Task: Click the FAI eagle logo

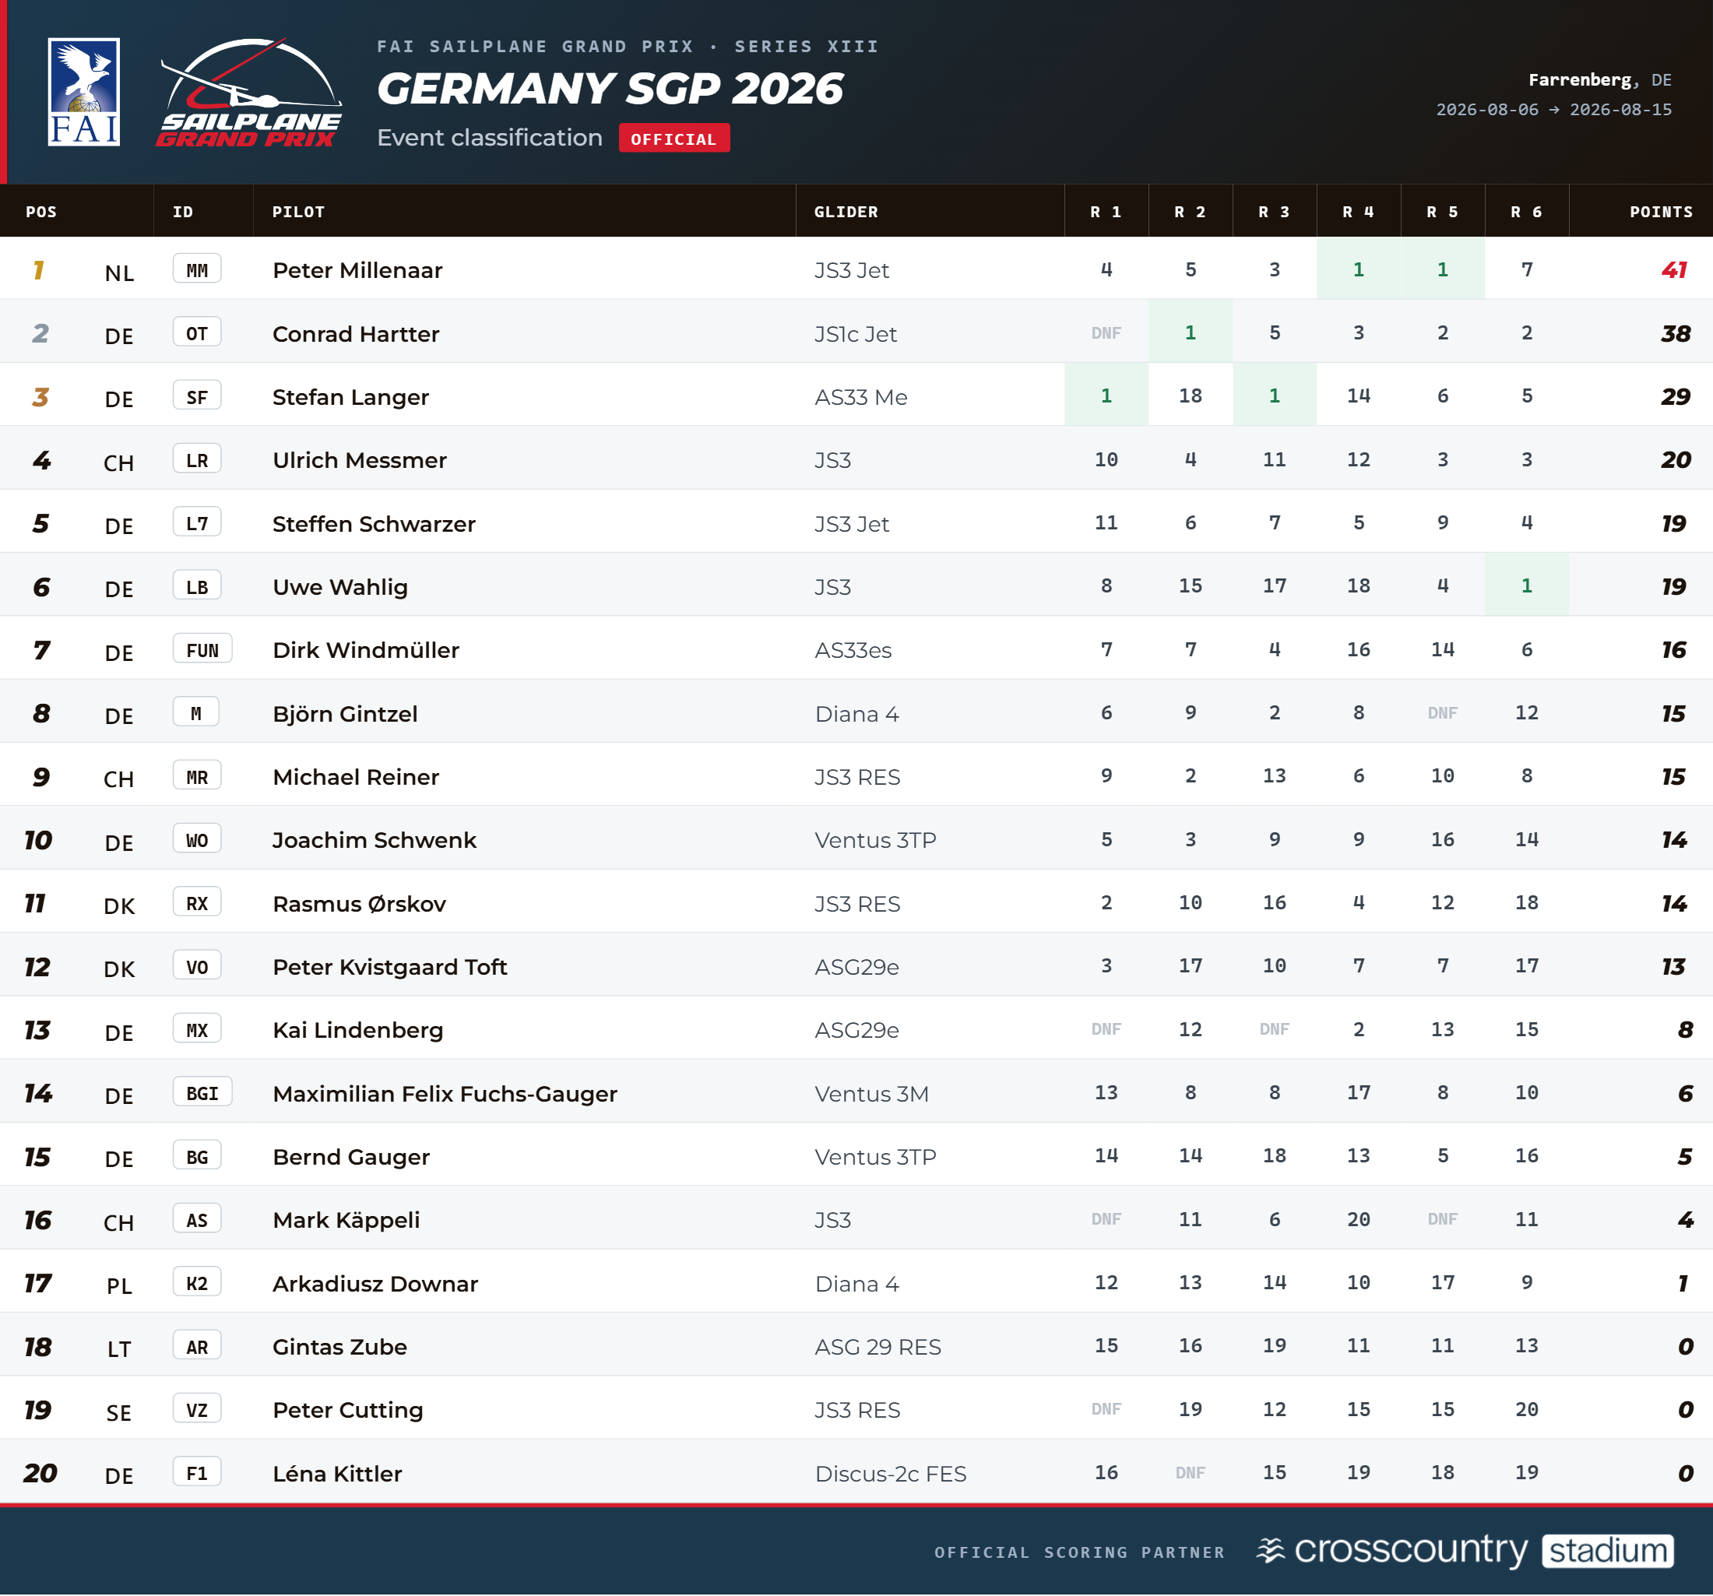Action: (83, 92)
